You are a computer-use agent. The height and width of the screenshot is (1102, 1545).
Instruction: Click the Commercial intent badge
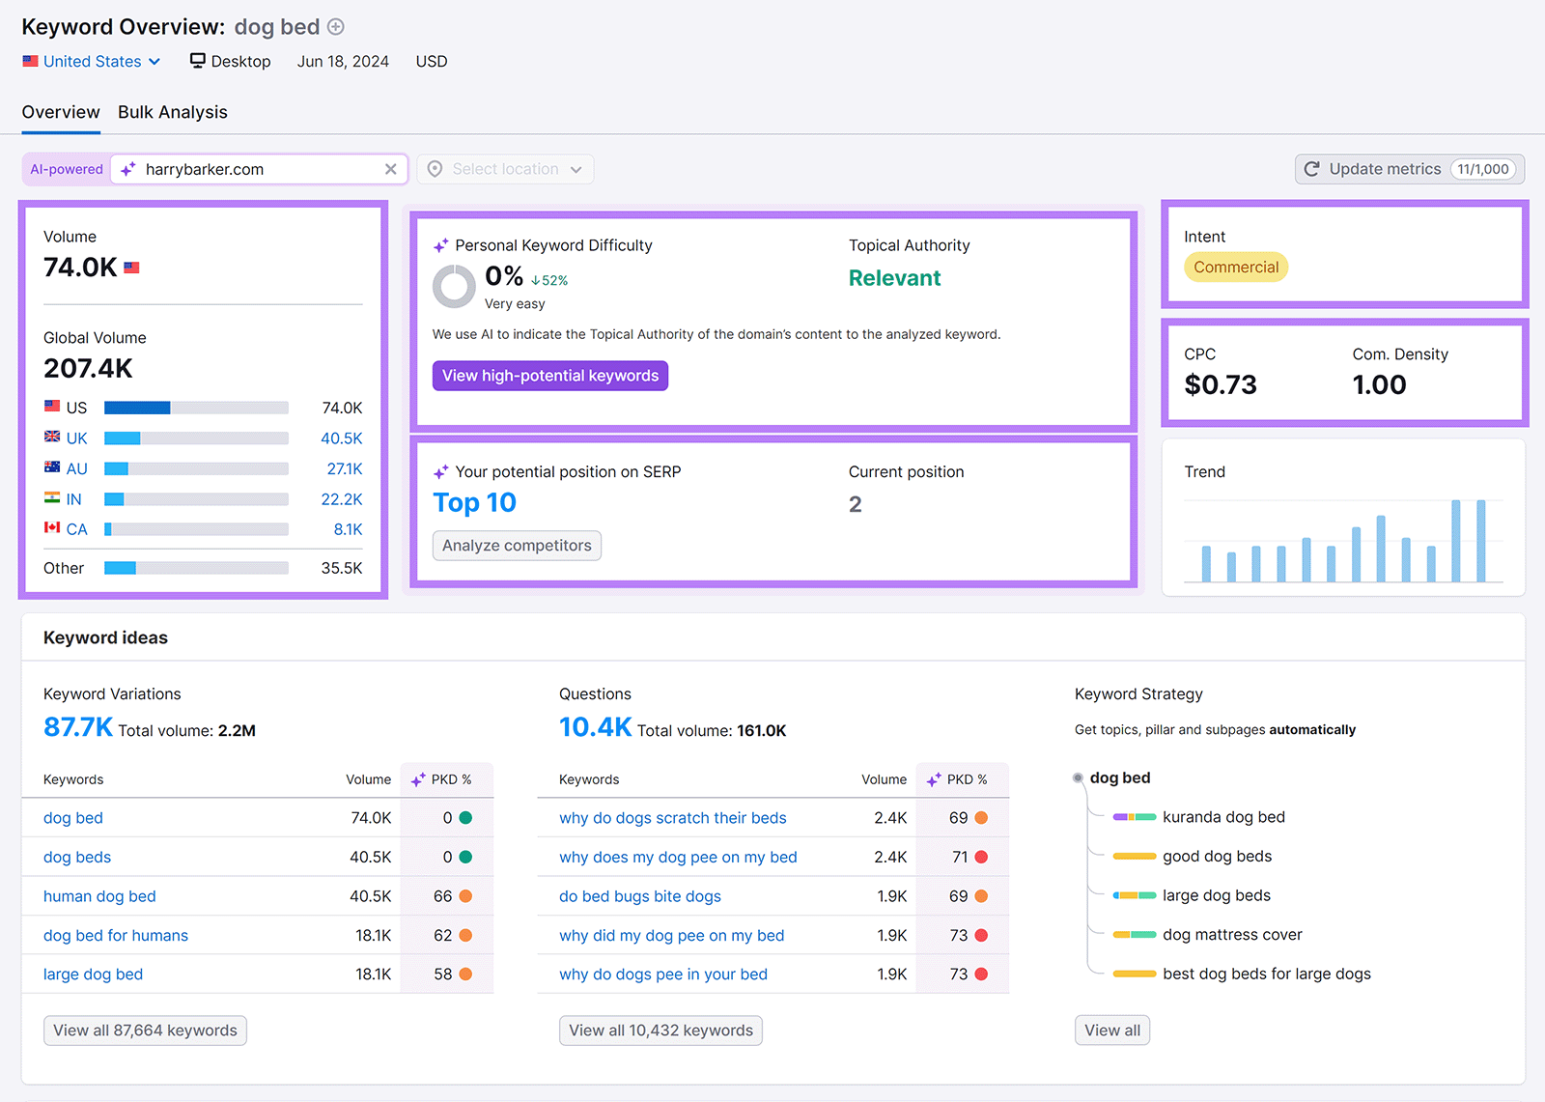(1236, 268)
